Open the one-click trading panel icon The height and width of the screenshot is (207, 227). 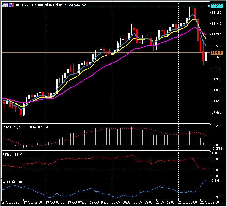[x=11, y=5]
